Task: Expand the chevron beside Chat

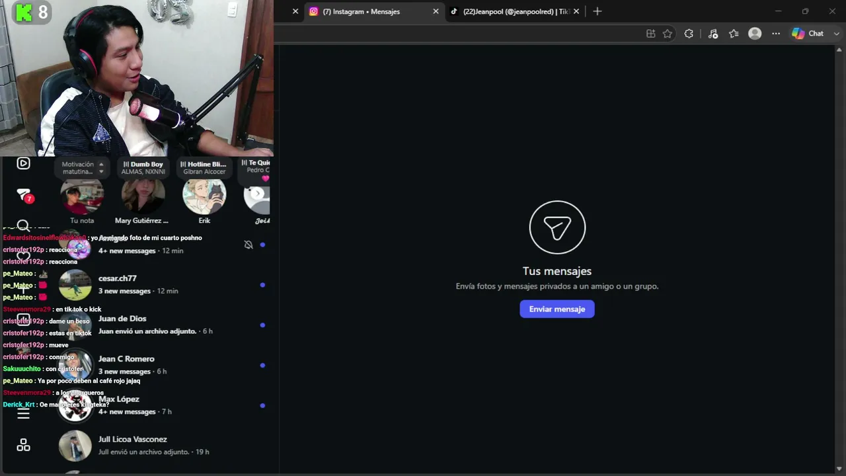Action: tap(836, 34)
